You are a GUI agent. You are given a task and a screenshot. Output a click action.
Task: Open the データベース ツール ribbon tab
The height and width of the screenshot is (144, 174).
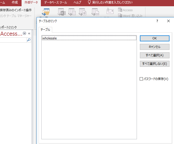(x=55, y=2)
